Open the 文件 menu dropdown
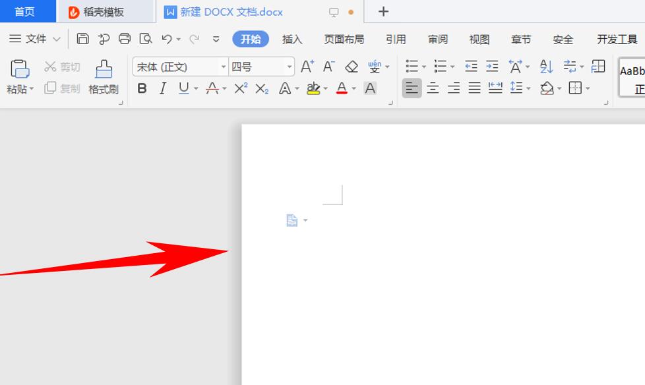This screenshot has height=385, width=645. coord(36,39)
